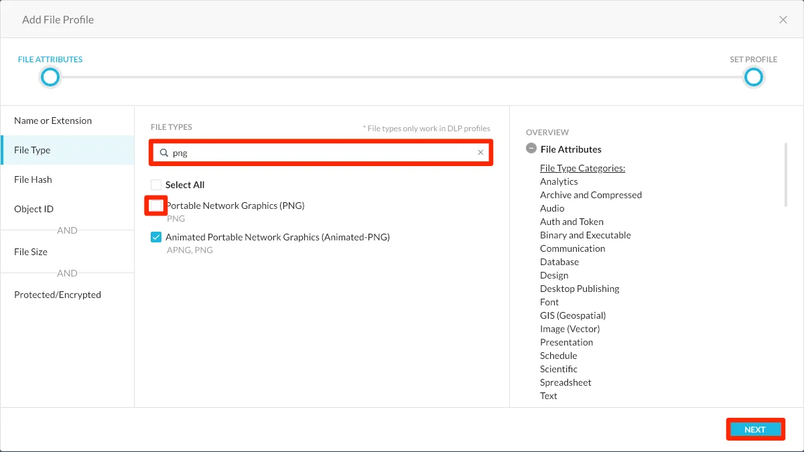Go to the Object ID tab
This screenshot has height=452, width=804.
point(33,209)
